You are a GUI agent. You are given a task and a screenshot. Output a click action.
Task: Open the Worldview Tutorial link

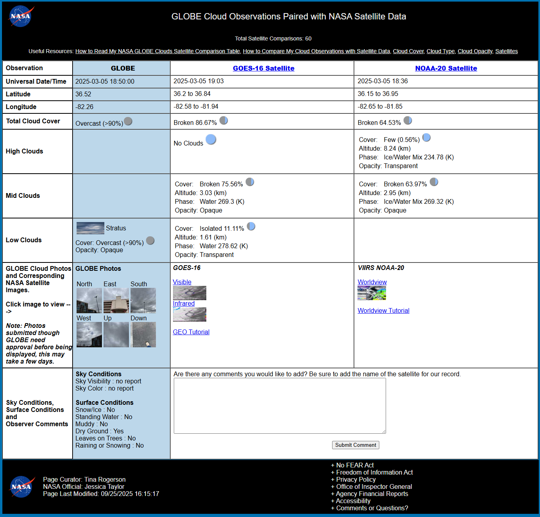[x=383, y=311]
